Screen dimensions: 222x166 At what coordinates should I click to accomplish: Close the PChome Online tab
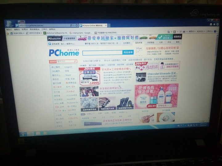[x=106, y=26]
